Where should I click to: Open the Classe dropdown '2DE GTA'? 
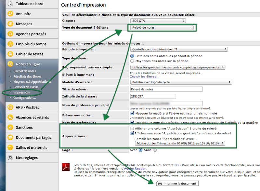[157, 21]
